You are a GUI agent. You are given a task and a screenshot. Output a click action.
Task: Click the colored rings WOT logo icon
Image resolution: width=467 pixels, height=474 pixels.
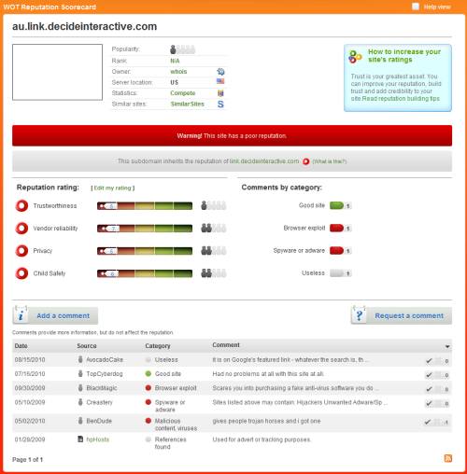(x=355, y=57)
